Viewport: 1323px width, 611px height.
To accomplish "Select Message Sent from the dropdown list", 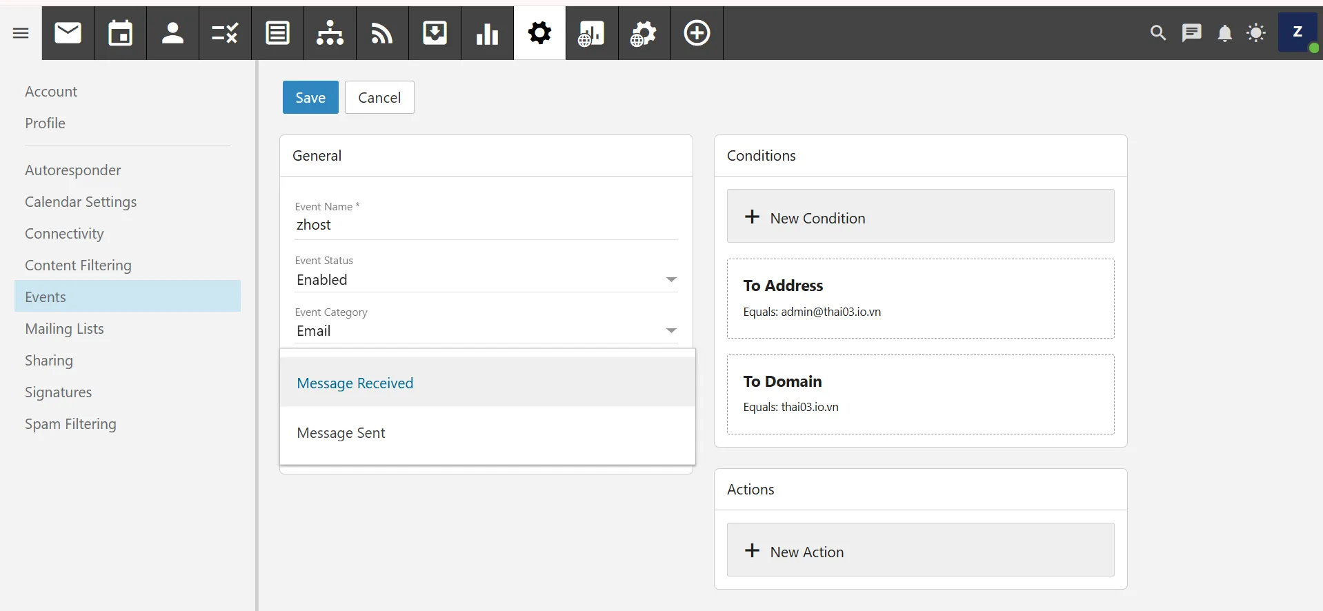I will 341,433.
